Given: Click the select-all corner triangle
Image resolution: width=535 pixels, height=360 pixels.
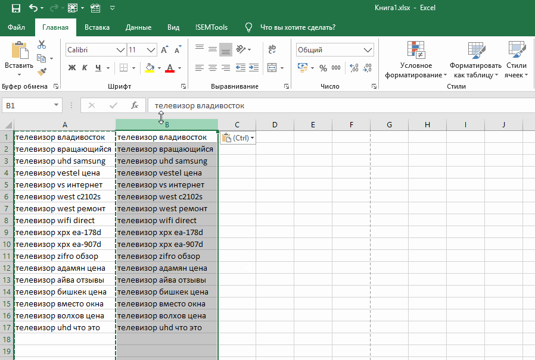Looking at the screenshot, I should pos(8,125).
